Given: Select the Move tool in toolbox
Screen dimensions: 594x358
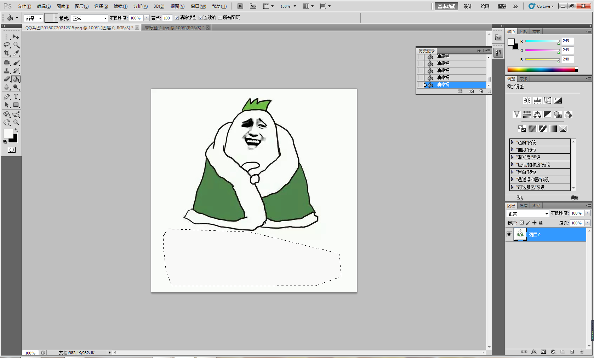Looking at the screenshot, I should tap(16, 37).
